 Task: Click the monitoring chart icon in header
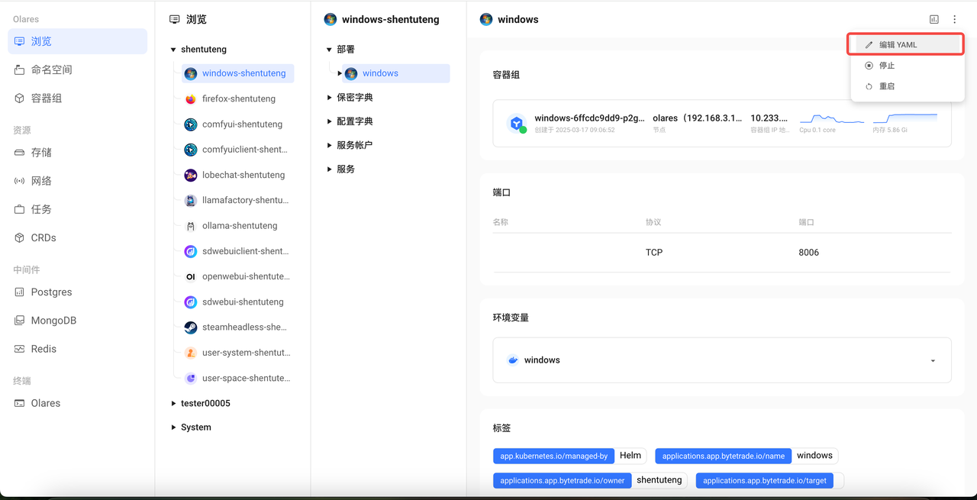click(933, 20)
